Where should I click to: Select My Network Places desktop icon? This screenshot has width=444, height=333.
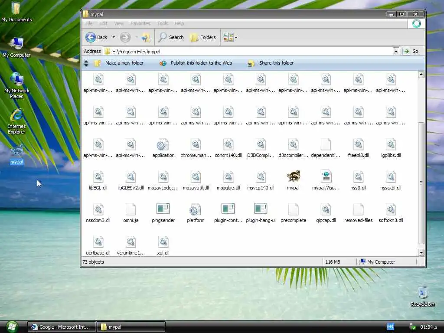point(16,85)
